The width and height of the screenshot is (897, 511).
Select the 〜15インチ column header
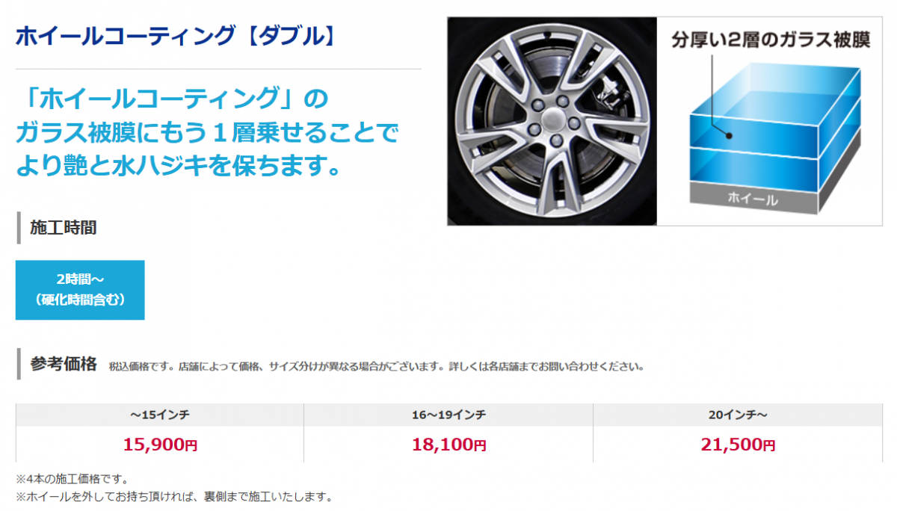coord(160,415)
